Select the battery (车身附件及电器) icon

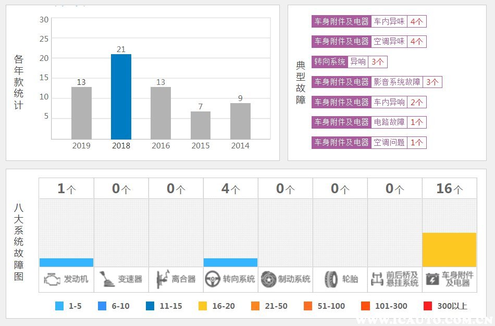point(432,280)
